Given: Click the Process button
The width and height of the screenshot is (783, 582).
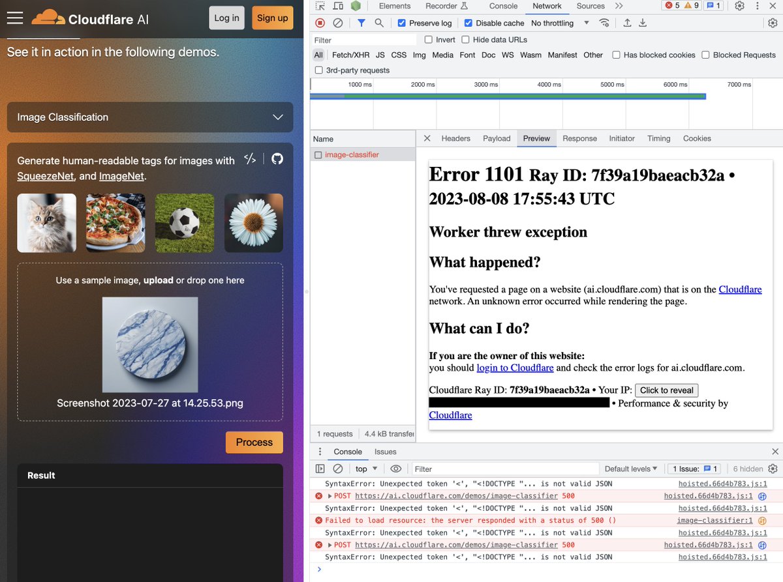Looking at the screenshot, I should coord(254,442).
